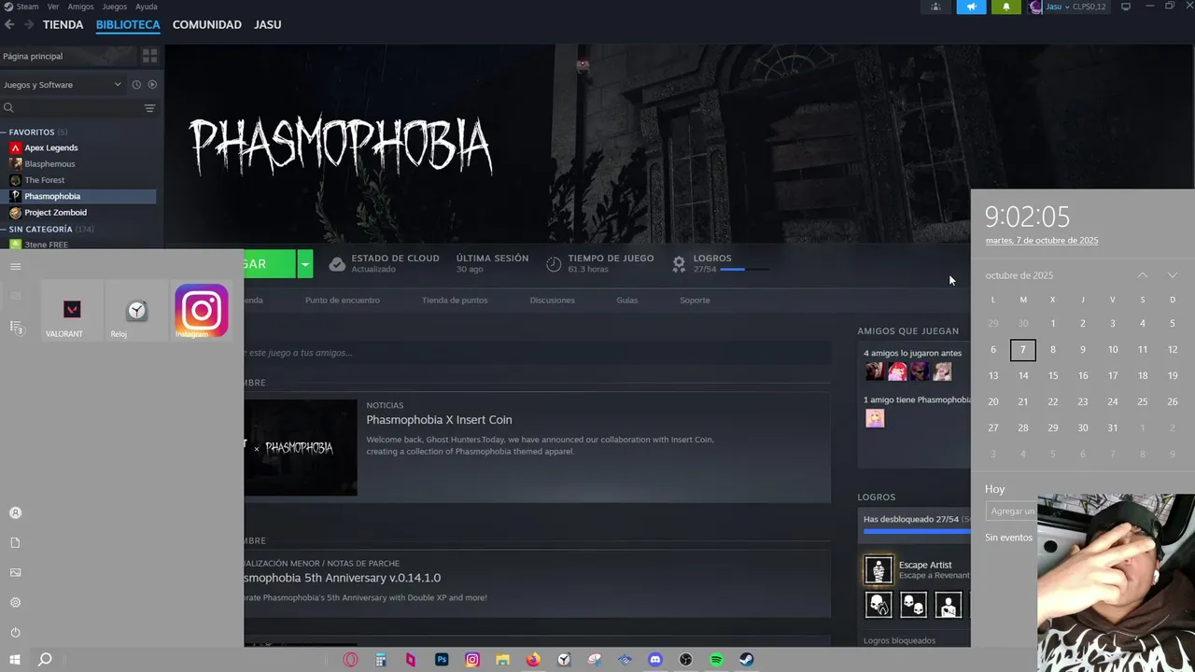Screen dimensions: 1195x672
Task: Go to previous month in calendar
Action: pos(1143,275)
